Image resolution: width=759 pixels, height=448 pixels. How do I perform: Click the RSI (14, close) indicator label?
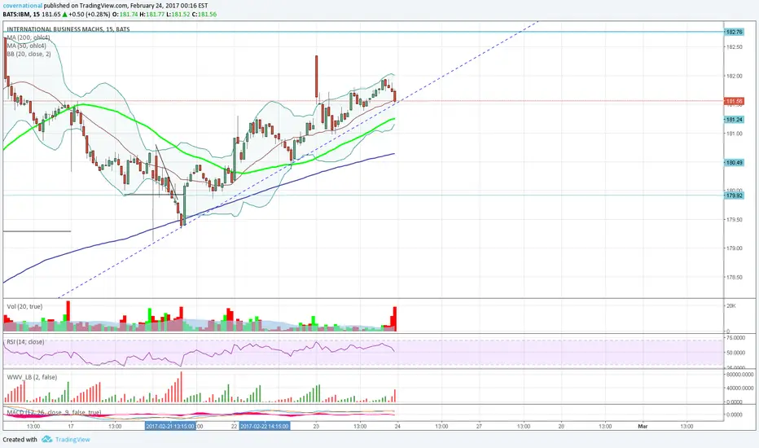tap(25, 342)
